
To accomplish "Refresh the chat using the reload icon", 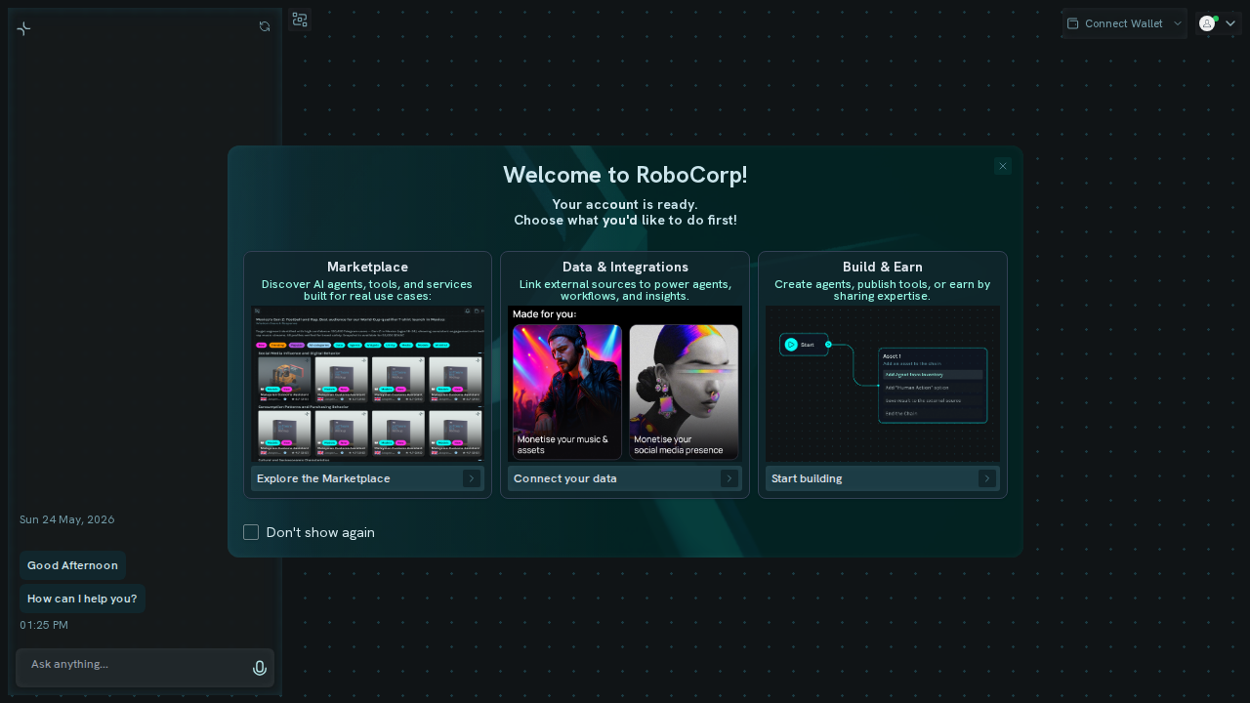I will pos(265,26).
